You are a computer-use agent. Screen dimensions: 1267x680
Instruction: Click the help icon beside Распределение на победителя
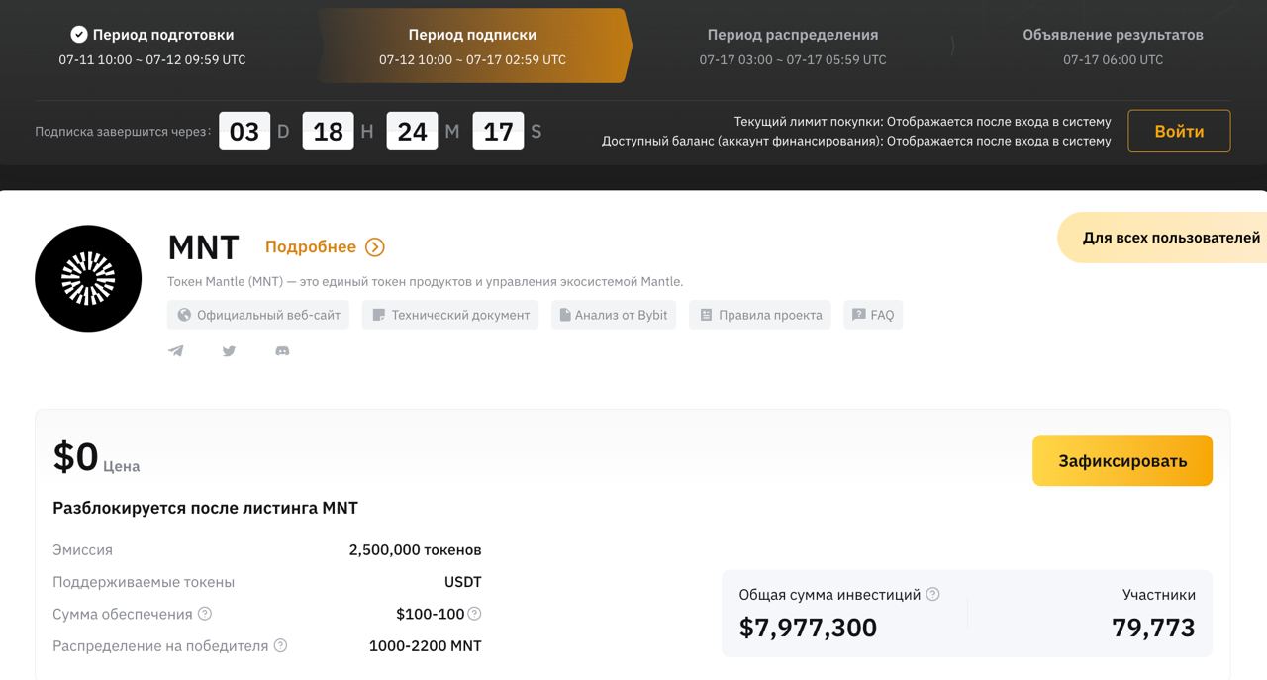pyautogui.click(x=280, y=646)
